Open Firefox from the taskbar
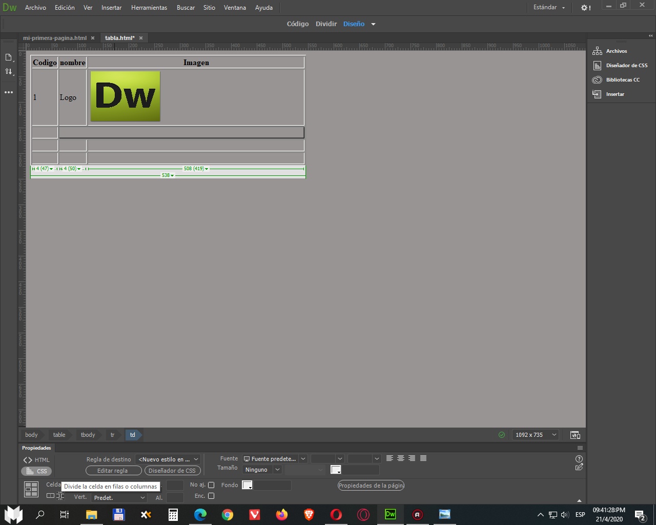Image resolution: width=656 pixels, height=525 pixels. (x=282, y=514)
